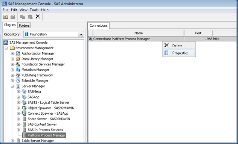Sort by the Name column header

point(139,33)
